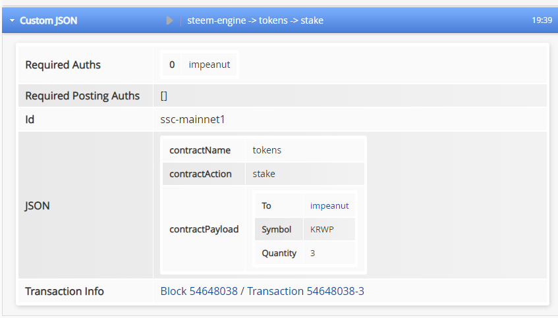Click the 0 index in Required Auths
The image size is (558, 318).
pos(172,65)
